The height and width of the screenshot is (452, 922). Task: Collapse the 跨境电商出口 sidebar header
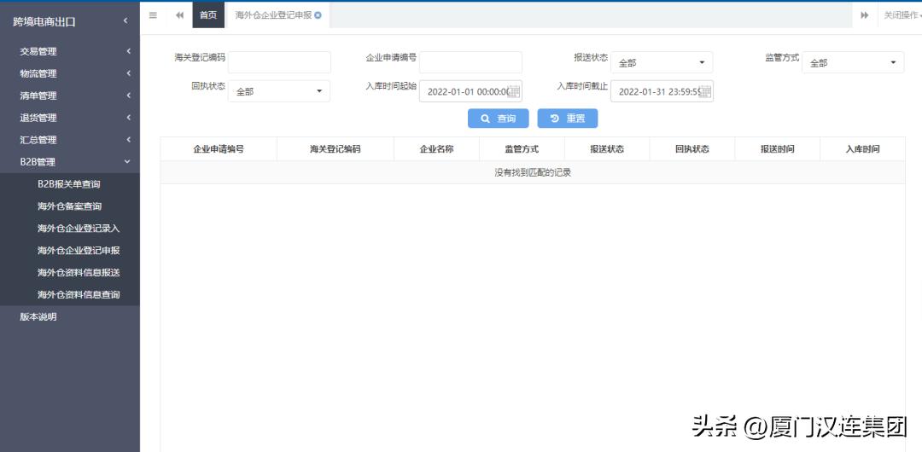pyautogui.click(x=70, y=22)
